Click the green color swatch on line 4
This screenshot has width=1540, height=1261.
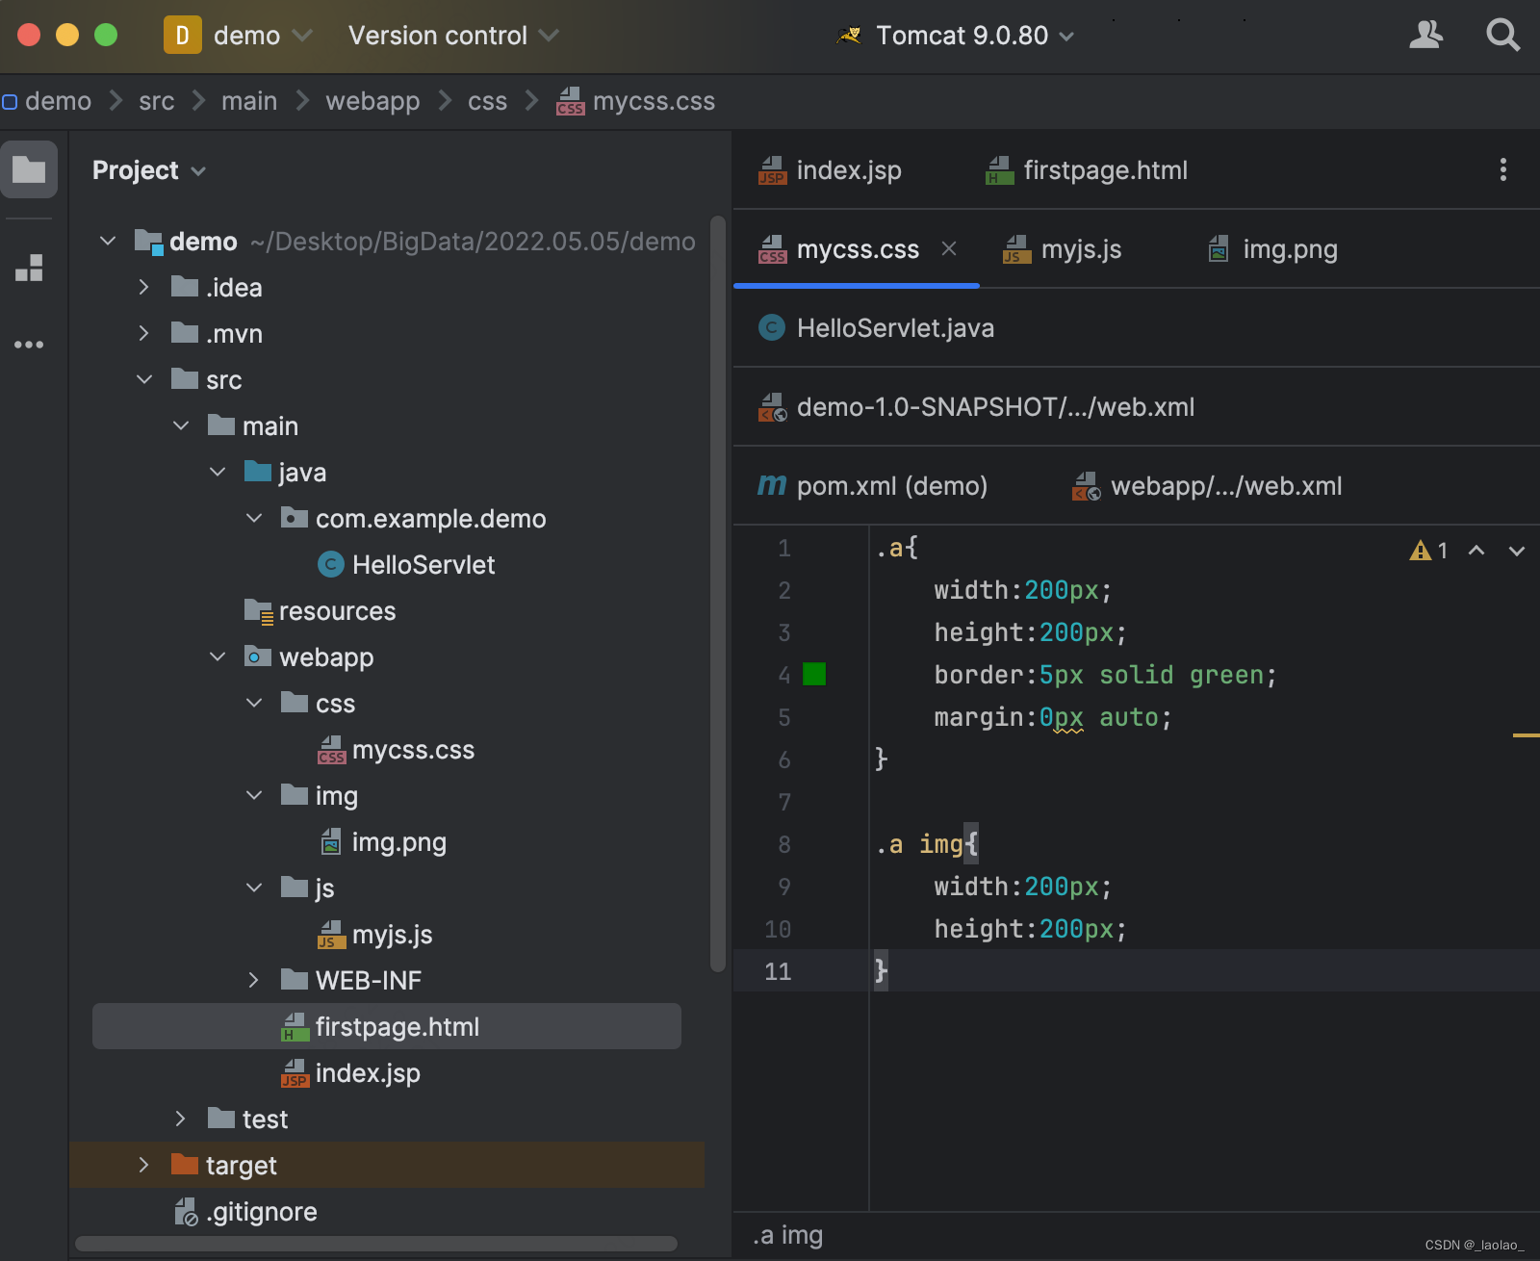814,674
